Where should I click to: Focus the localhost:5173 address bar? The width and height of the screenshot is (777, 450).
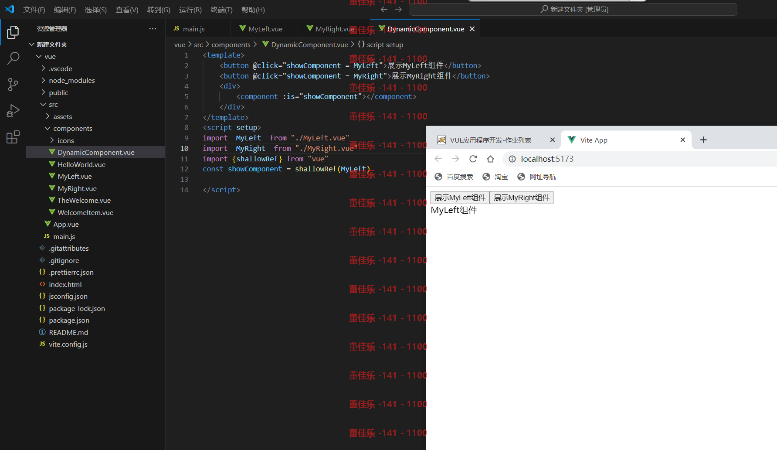point(641,159)
